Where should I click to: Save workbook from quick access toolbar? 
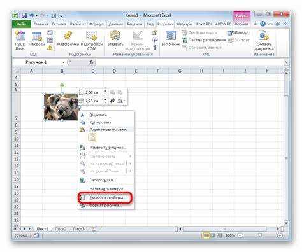[24, 15]
